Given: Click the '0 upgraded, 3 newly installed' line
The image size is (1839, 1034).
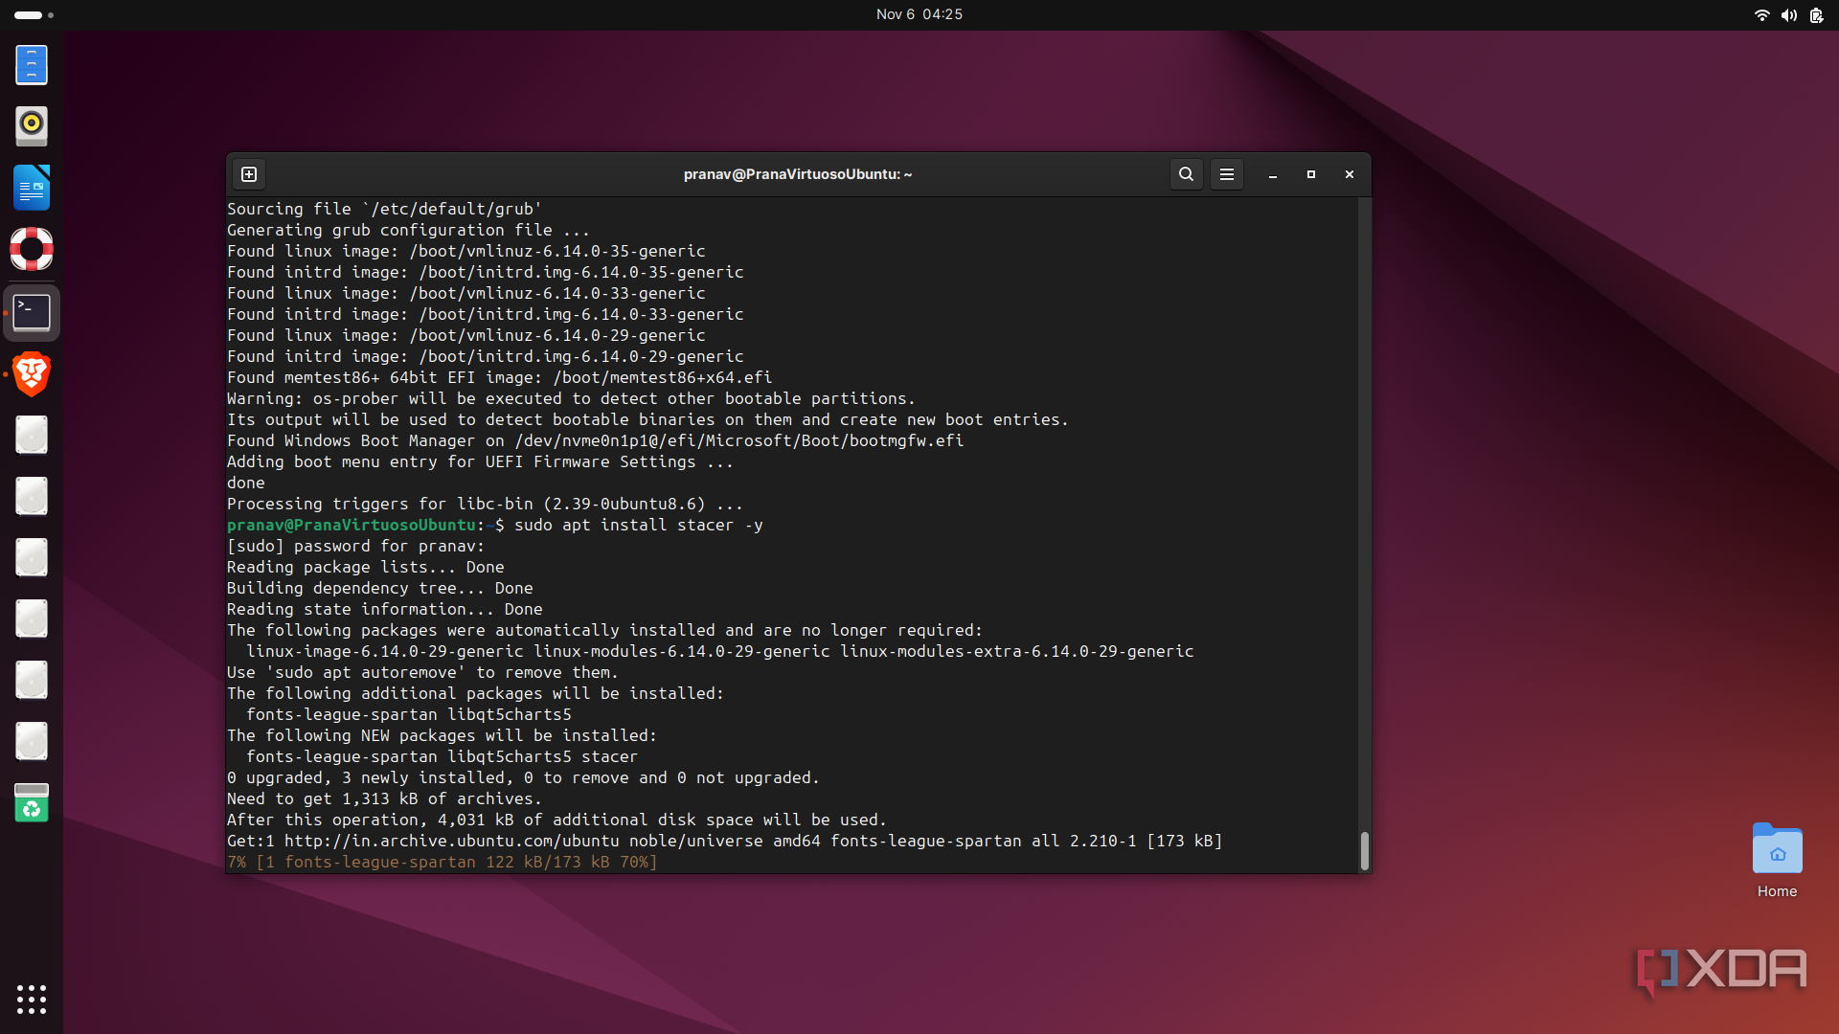Looking at the screenshot, I should tap(524, 777).
